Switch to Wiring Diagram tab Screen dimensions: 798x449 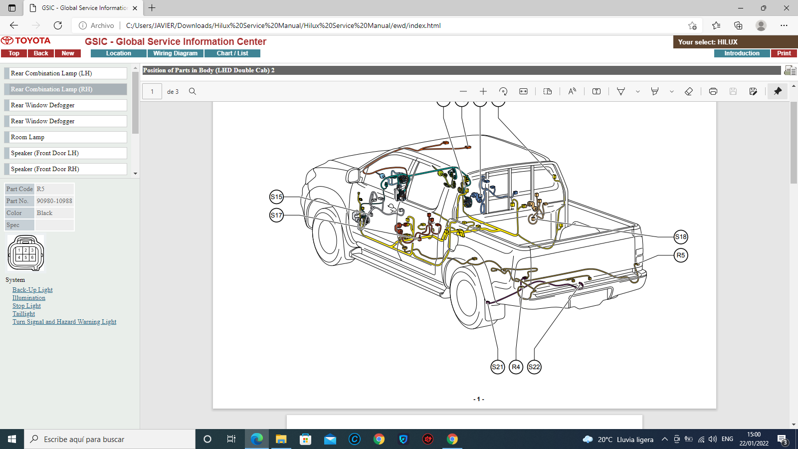tap(176, 53)
